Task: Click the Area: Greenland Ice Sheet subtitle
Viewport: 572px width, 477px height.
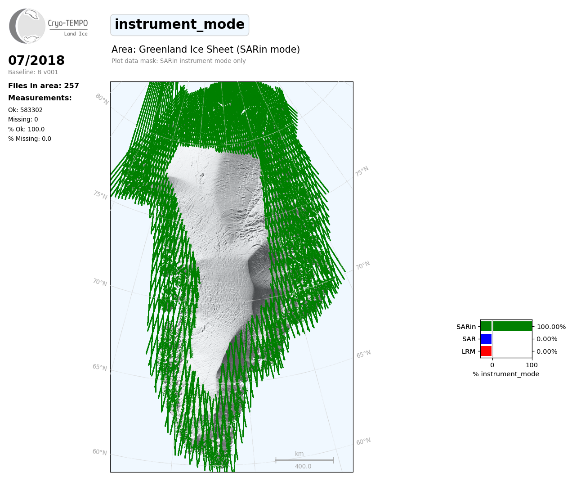Action: click(x=206, y=49)
